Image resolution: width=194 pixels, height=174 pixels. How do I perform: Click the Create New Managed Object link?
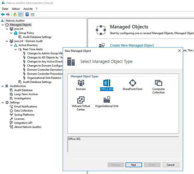[132, 45]
